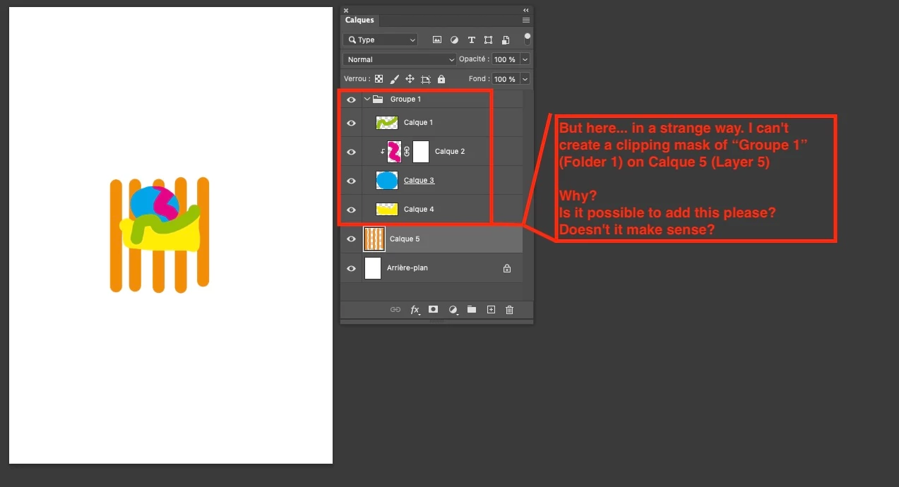Create a new layer
The height and width of the screenshot is (487, 899).
(491, 310)
